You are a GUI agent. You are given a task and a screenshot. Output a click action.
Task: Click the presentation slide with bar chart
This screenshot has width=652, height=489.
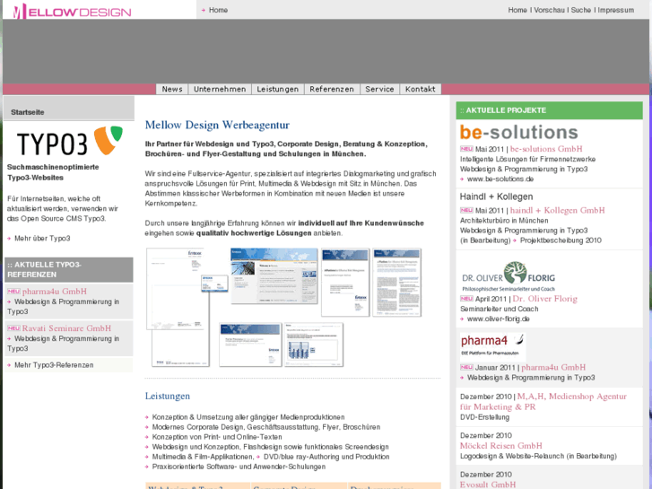click(x=314, y=345)
